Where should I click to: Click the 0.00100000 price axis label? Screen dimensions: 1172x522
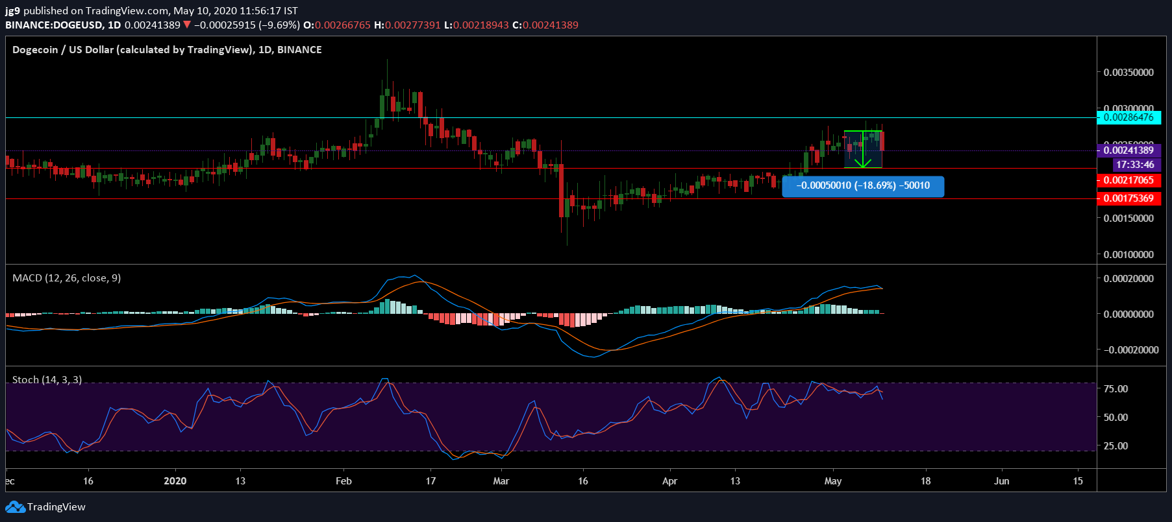click(x=1129, y=255)
